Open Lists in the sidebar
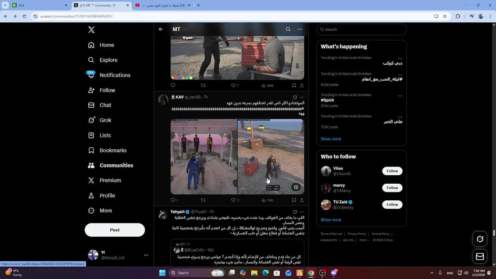 pos(100,135)
